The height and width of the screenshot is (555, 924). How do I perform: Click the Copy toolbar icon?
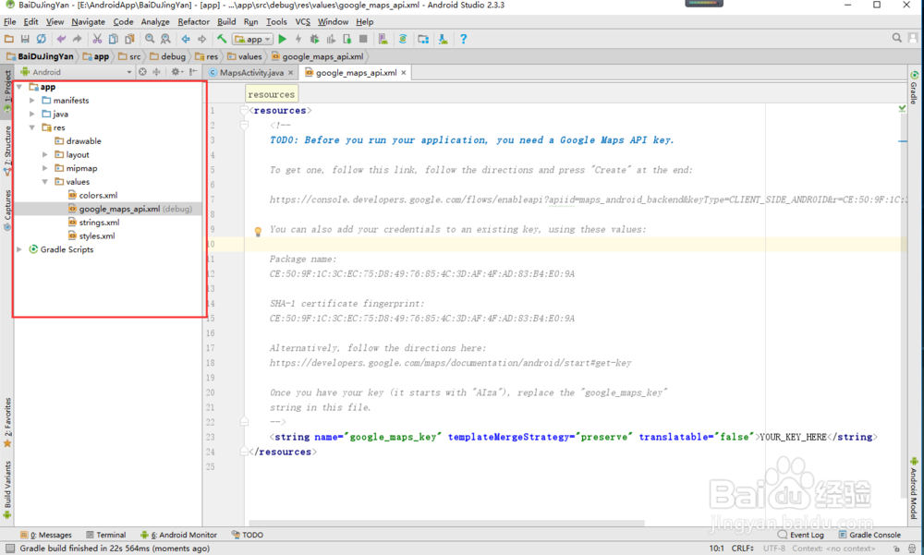coord(113,39)
